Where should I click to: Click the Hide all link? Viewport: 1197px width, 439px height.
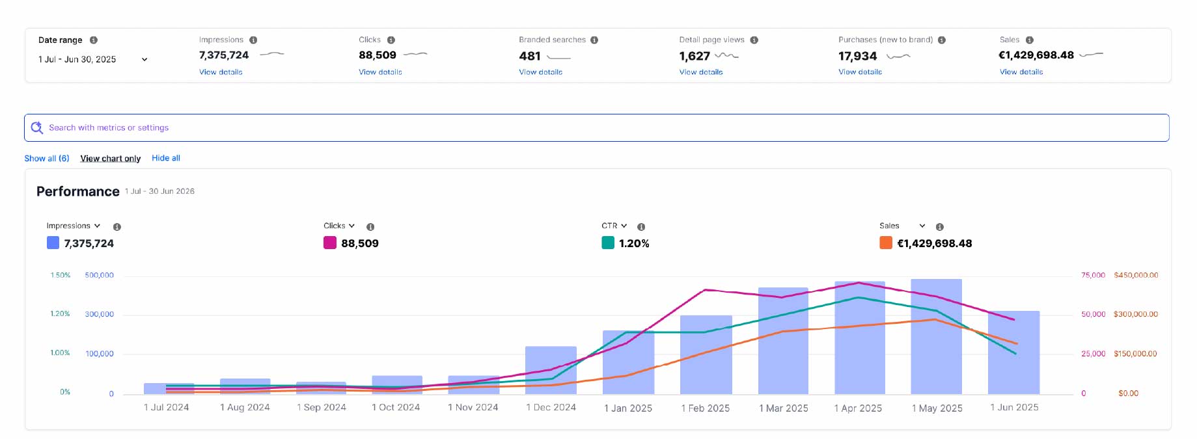coord(166,158)
